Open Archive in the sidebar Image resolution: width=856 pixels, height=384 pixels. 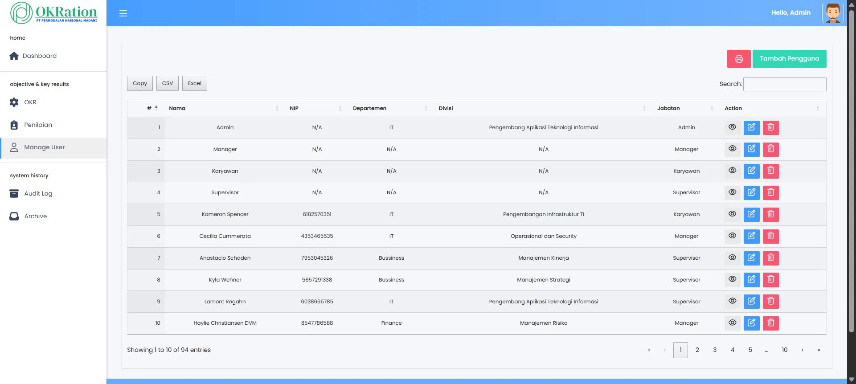click(53, 217)
